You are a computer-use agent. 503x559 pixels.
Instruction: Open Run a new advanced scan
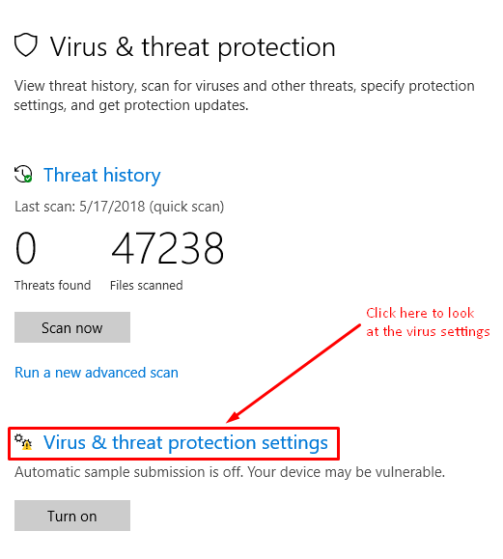click(x=97, y=373)
